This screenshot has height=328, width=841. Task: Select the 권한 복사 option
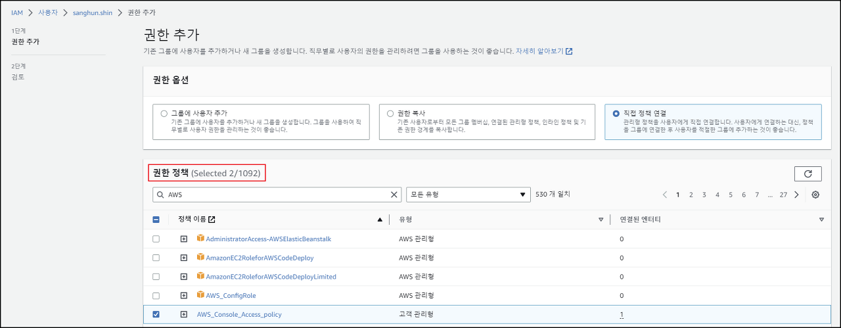pos(390,113)
